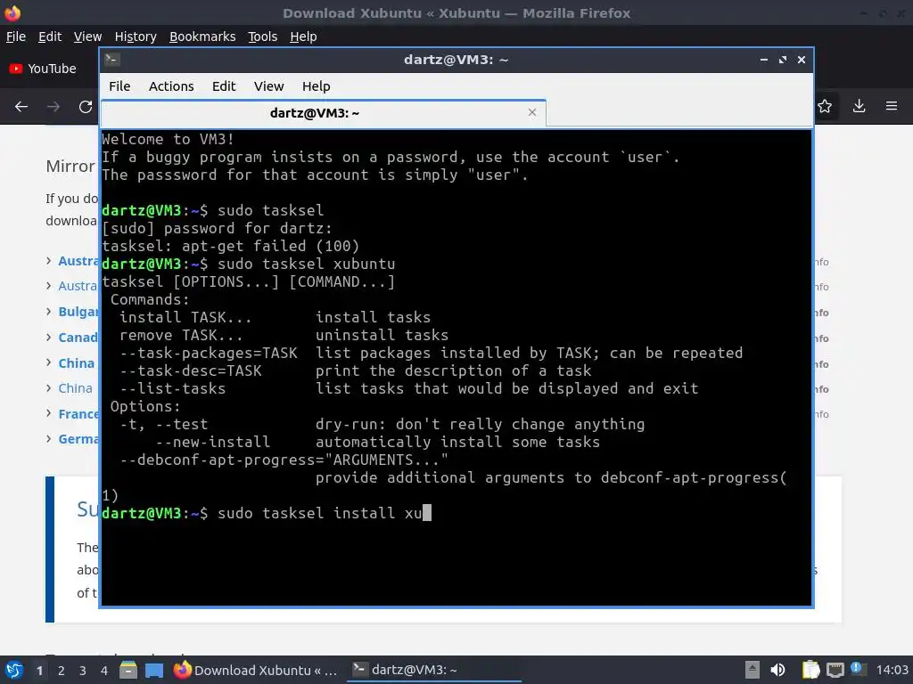This screenshot has height=684, width=913.
Task: Click the terminal icon in the title bar
Action: click(x=112, y=60)
